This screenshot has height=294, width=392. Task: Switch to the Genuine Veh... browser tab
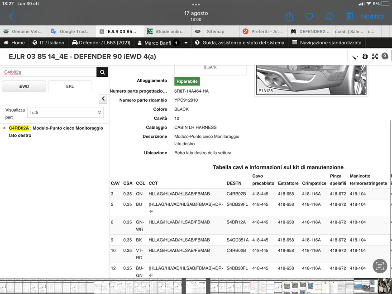[24, 32]
